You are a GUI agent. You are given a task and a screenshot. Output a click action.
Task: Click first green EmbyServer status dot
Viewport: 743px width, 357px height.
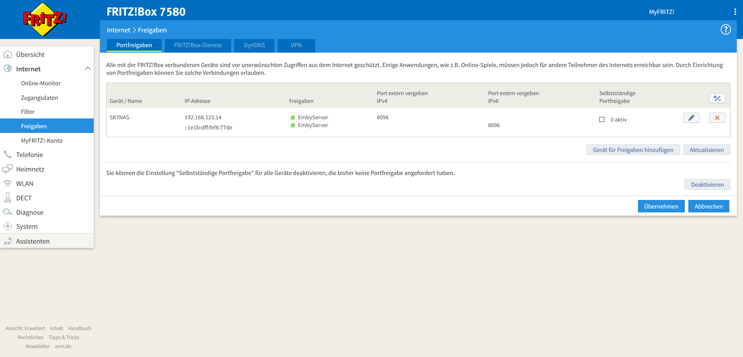pos(292,118)
